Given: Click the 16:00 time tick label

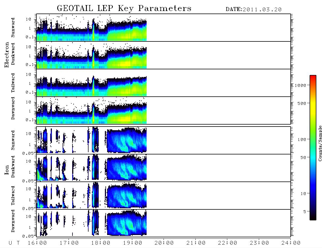Looking at the screenshot, I should coord(38,243).
